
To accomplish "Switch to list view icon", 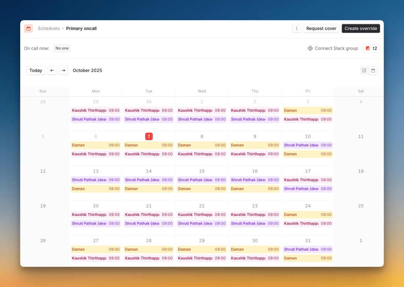I will 364,70.
